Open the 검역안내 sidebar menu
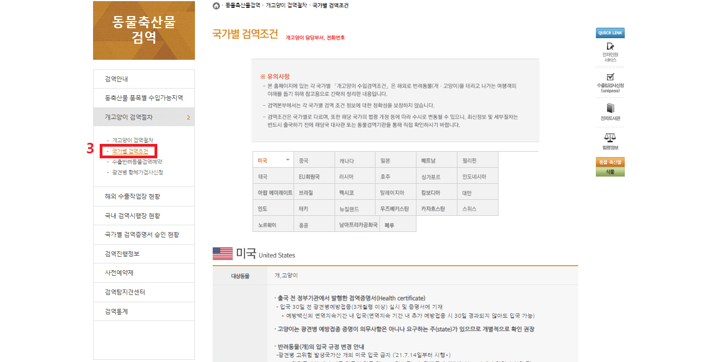This screenshot has width=715, height=362. pyautogui.click(x=144, y=79)
